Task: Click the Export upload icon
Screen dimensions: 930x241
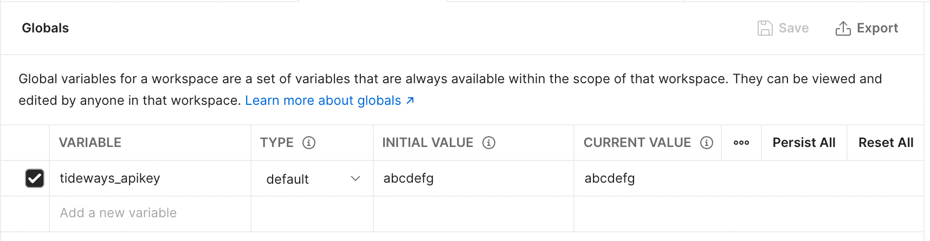Action: [x=843, y=28]
